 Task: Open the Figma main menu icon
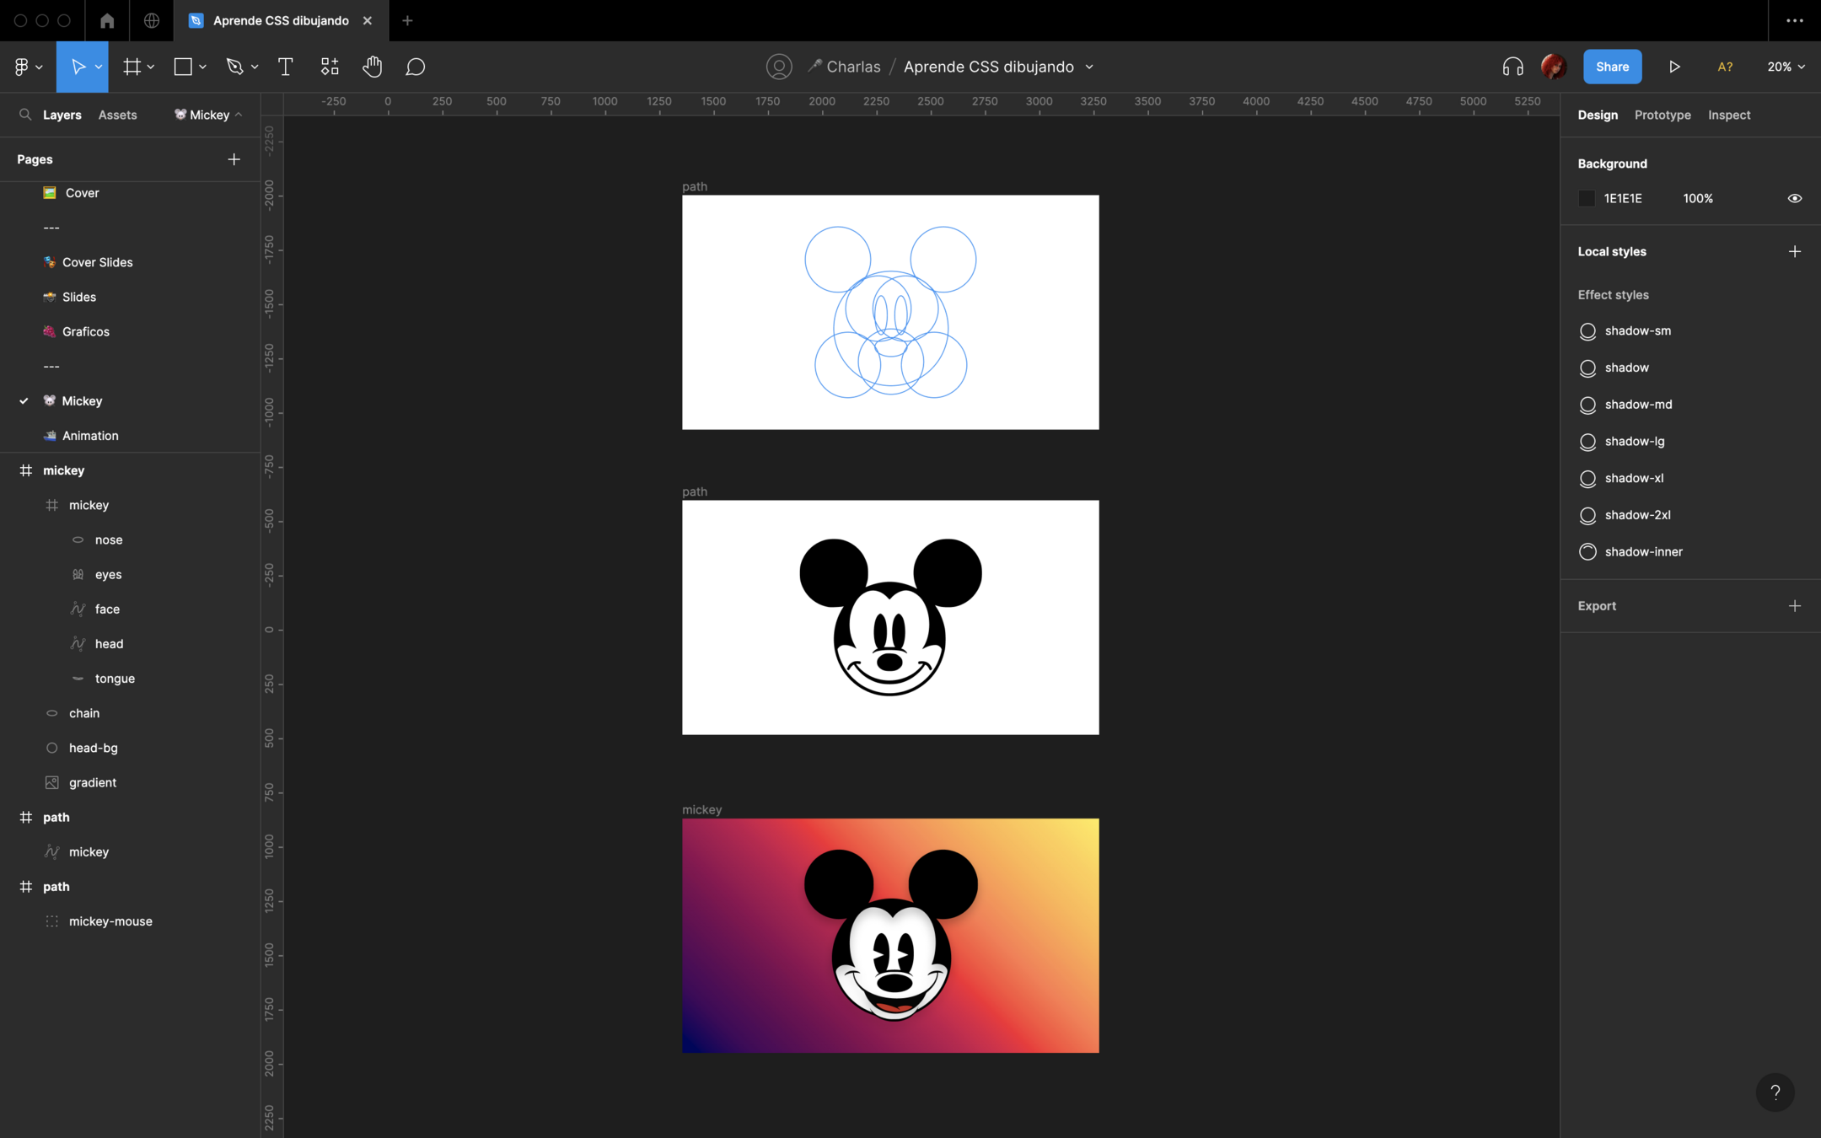pyautogui.click(x=22, y=67)
